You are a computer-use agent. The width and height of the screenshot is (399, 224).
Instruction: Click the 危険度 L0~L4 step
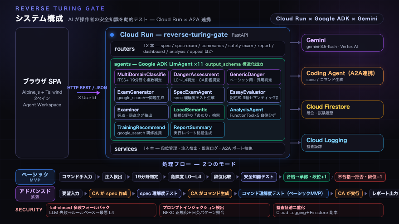pyautogui.click(x=186, y=177)
